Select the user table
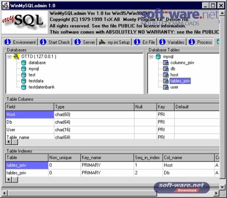227x198 pixels. [174, 87]
